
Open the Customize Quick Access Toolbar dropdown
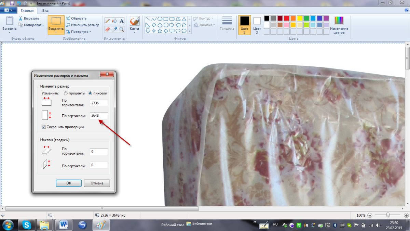click(x=31, y=3)
